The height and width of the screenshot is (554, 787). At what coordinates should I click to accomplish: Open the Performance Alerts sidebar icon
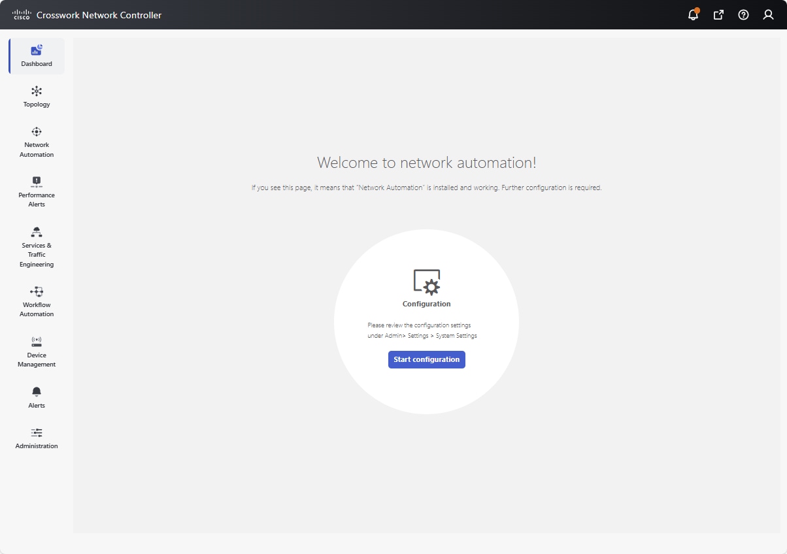[37, 182]
